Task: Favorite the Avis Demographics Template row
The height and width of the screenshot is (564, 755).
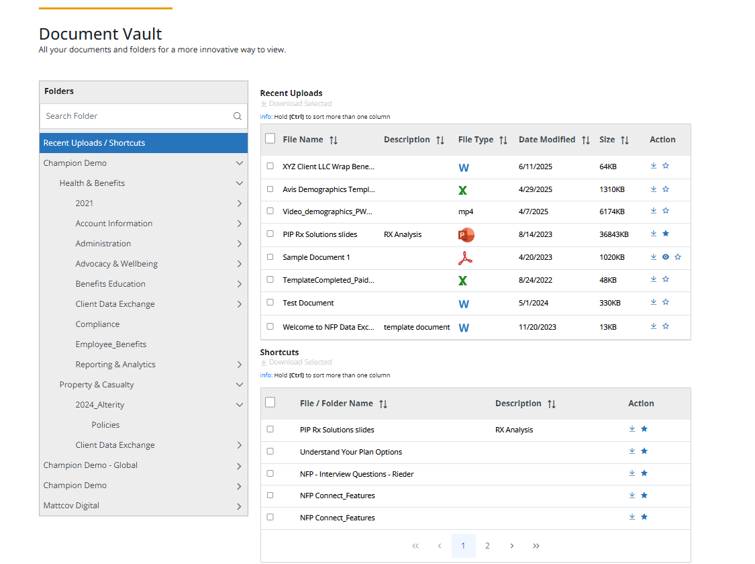Action: click(x=666, y=189)
